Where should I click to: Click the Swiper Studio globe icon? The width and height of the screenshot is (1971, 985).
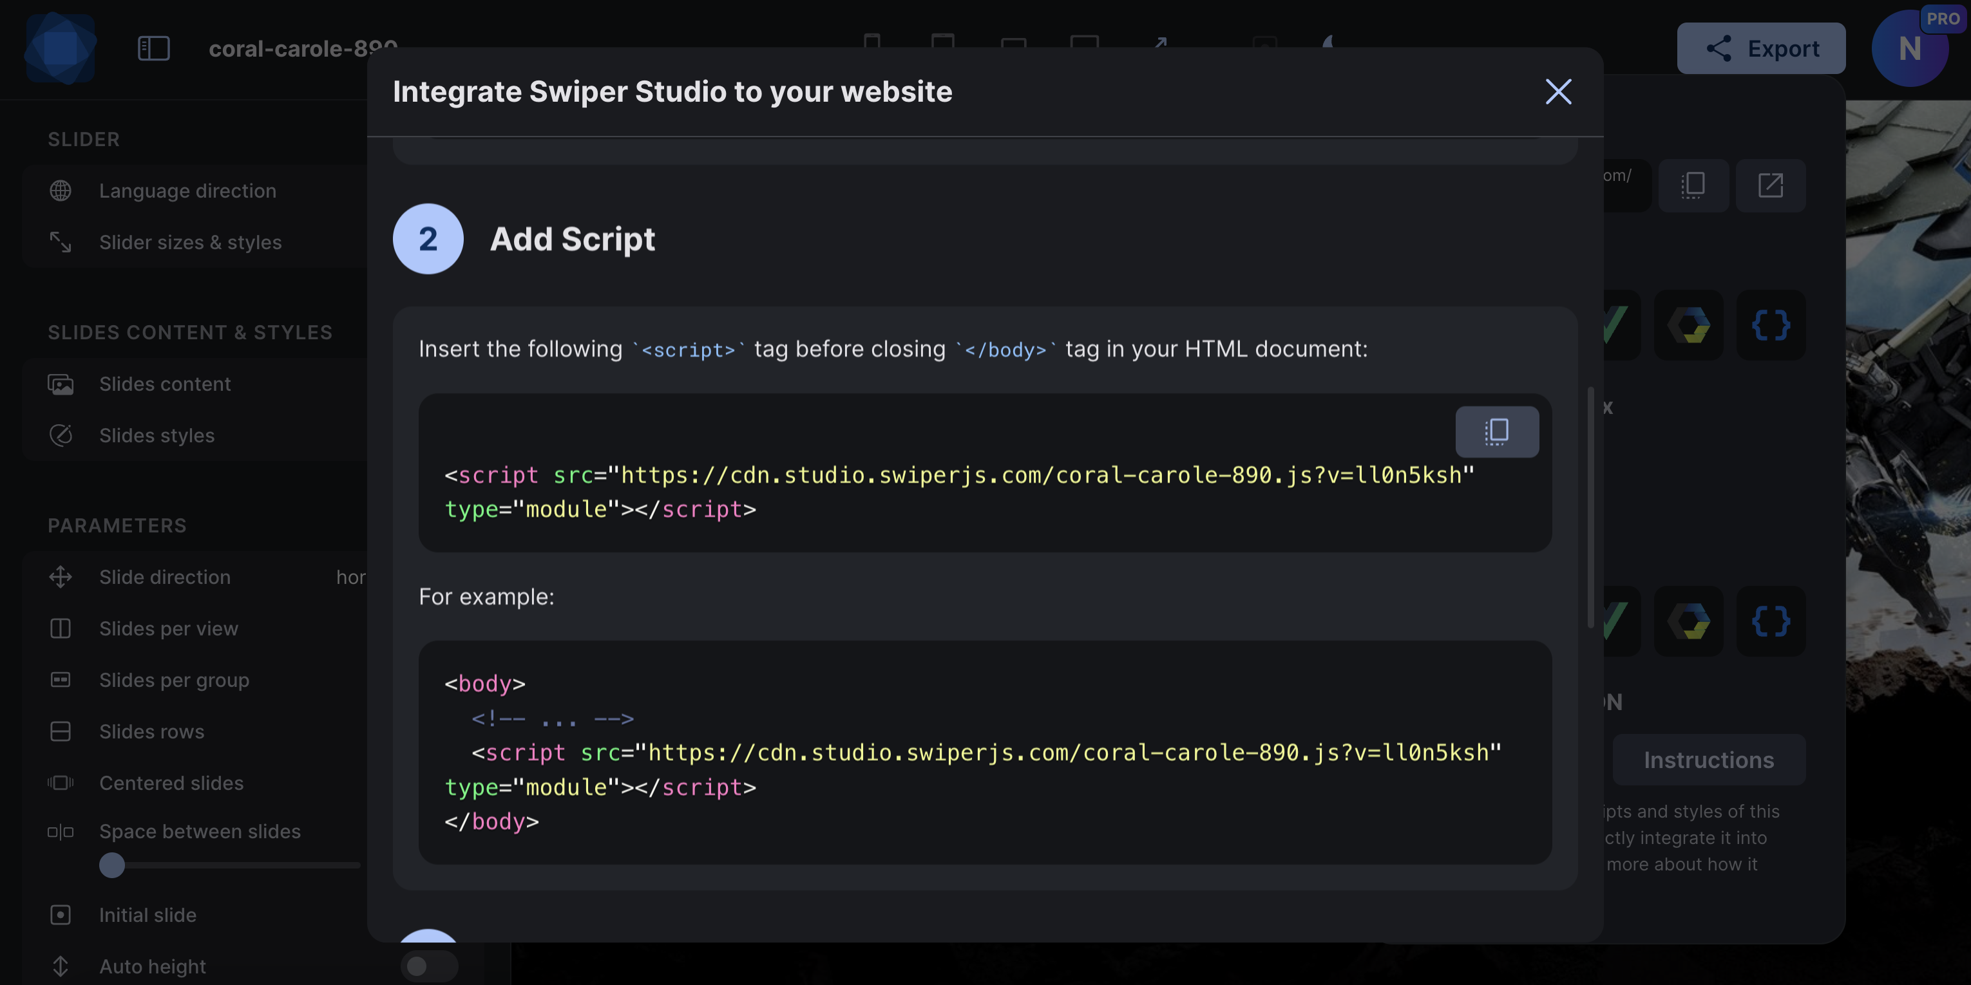(x=61, y=190)
